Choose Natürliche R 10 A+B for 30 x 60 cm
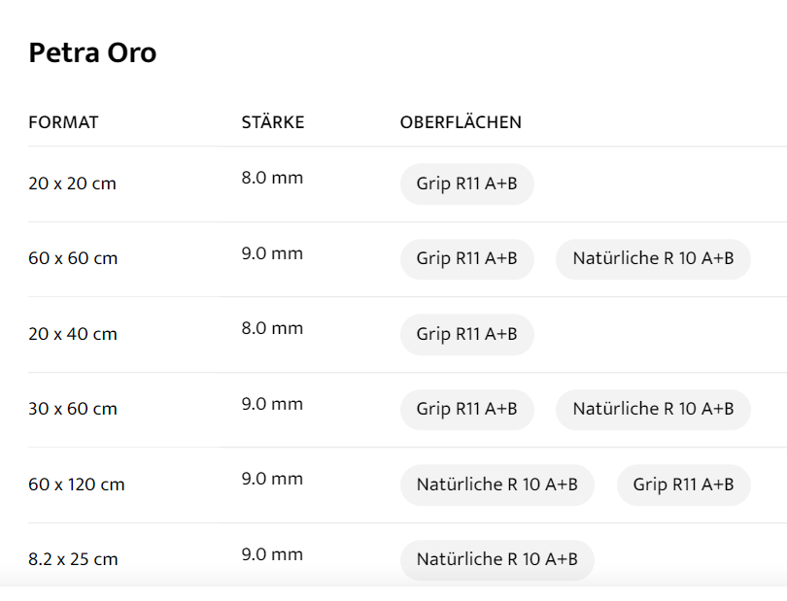787x601 pixels. (x=653, y=409)
